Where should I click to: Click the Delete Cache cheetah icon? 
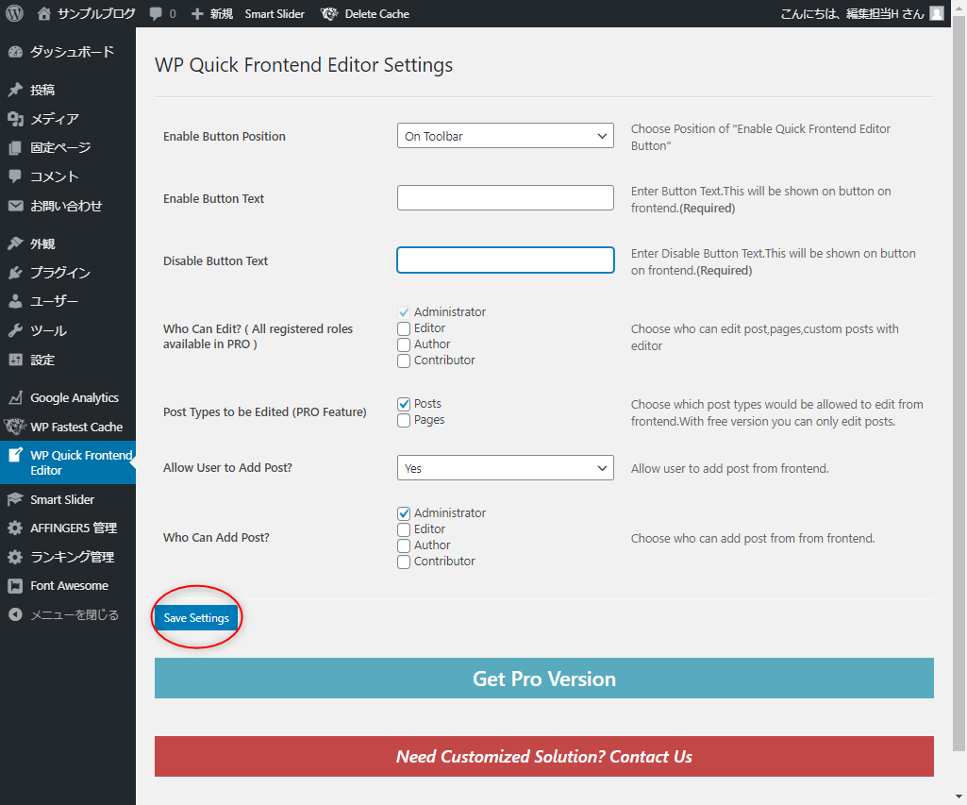pos(329,13)
